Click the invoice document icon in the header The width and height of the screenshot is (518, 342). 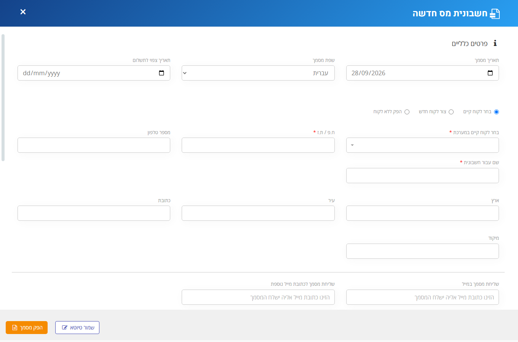(x=495, y=14)
